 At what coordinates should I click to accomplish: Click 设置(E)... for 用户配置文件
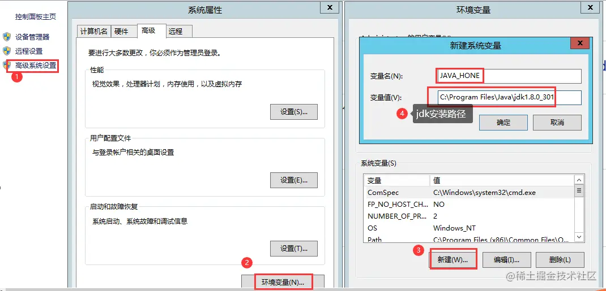coord(294,180)
